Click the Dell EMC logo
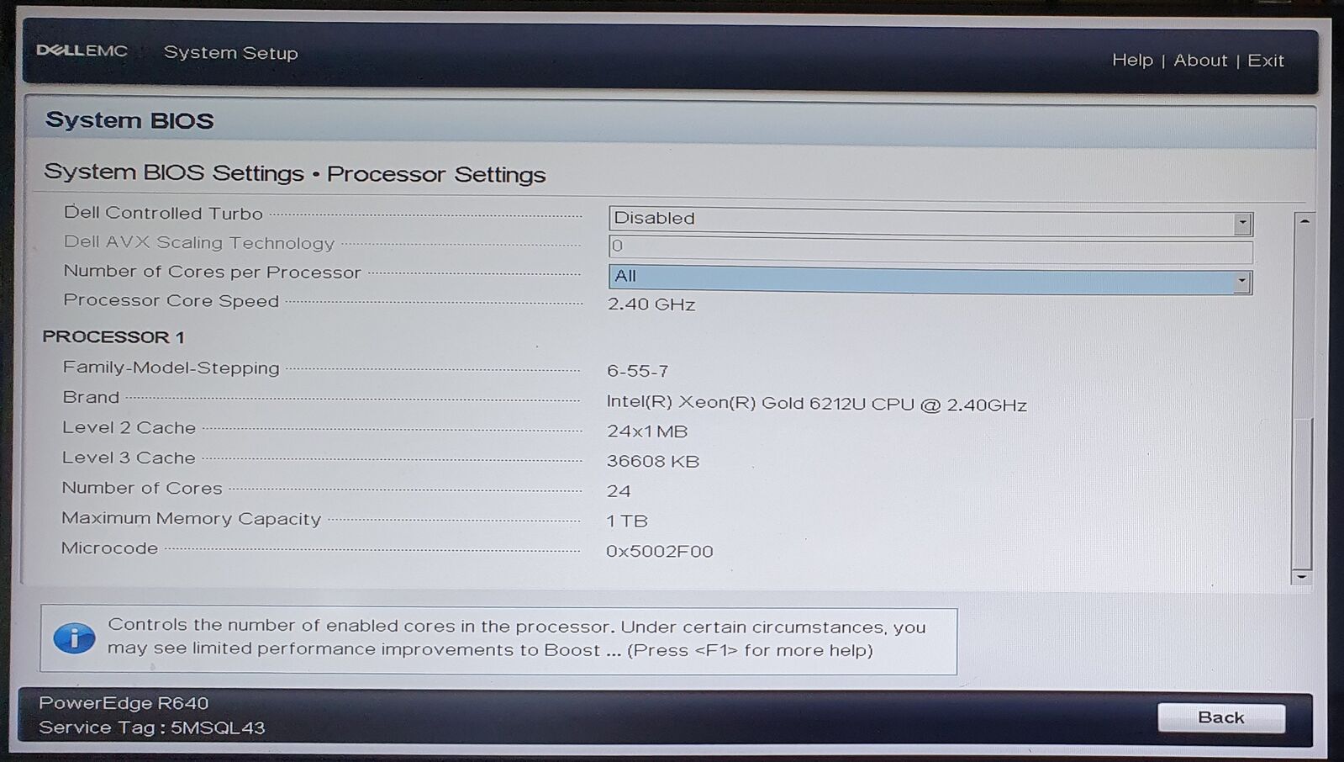This screenshot has width=1344, height=762. [x=82, y=51]
